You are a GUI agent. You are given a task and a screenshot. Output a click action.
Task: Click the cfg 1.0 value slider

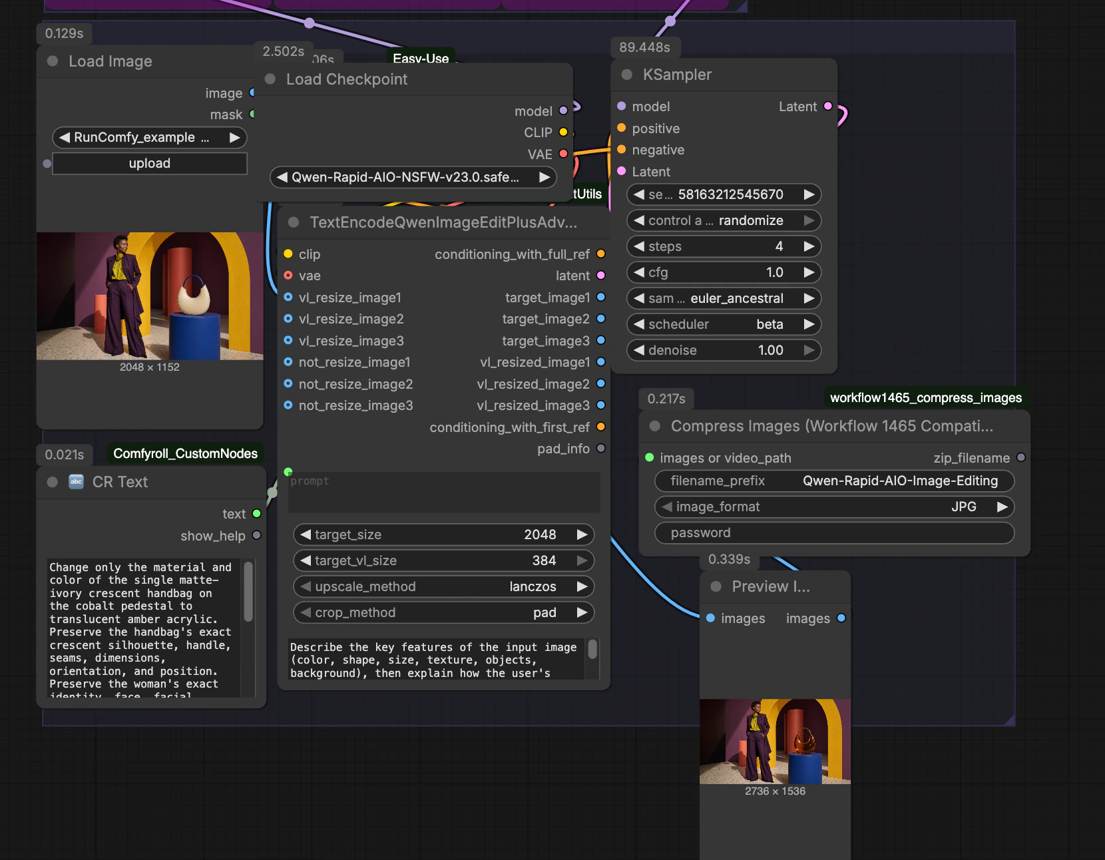click(724, 272)
